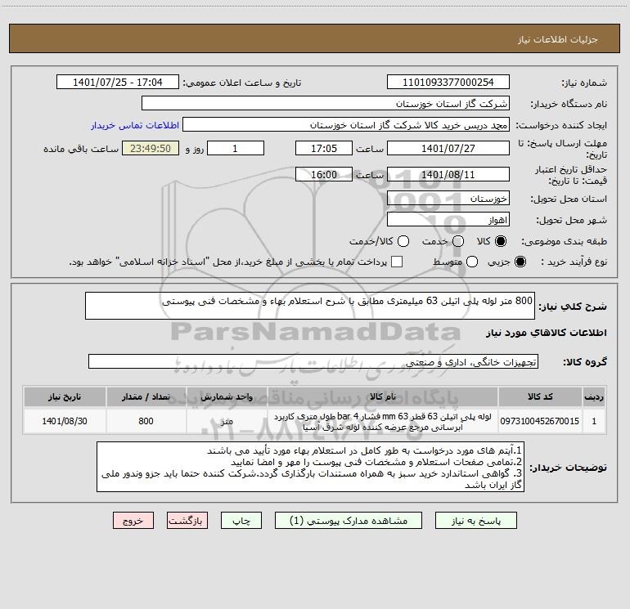630x609 pixels.
Task: Click the گروه کالا field
Action: point(313,361)
